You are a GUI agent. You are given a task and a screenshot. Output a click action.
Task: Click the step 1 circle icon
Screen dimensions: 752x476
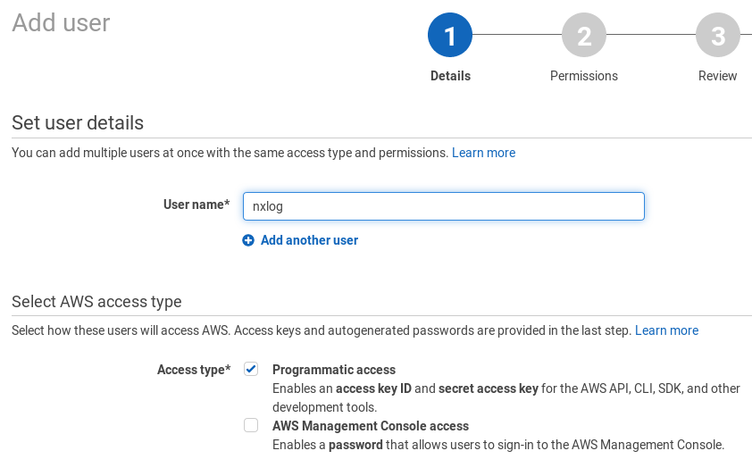[x=450, y=36]
